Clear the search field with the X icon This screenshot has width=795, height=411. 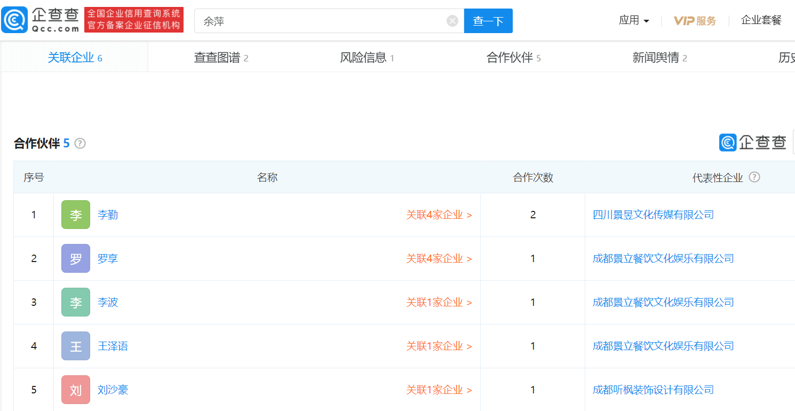click(x=452, y=21)
